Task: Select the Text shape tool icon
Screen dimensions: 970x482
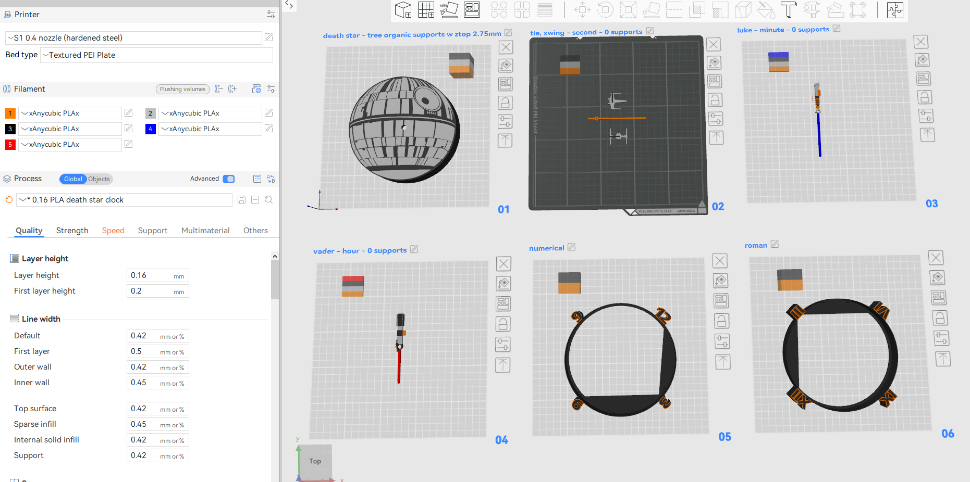Action: pyautogui.click(x=789, y=10)
